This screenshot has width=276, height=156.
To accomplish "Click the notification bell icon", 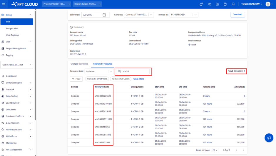I will pos(233,4).
